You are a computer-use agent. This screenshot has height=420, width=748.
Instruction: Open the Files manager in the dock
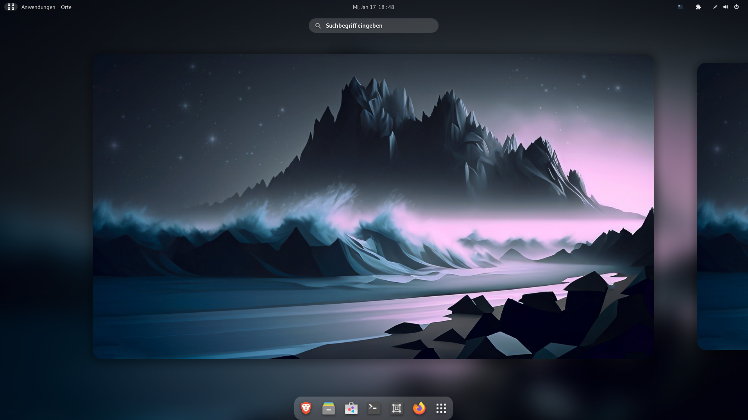(x=329, y=408)
